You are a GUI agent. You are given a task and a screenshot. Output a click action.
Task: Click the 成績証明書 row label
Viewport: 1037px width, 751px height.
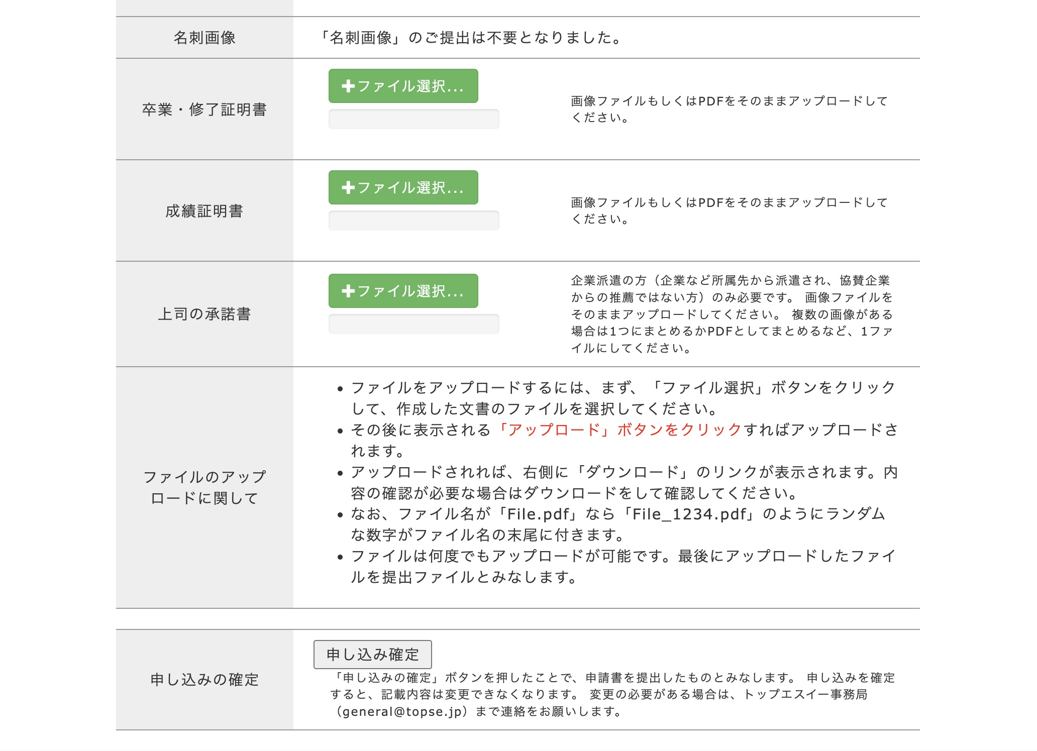point(204,211)
